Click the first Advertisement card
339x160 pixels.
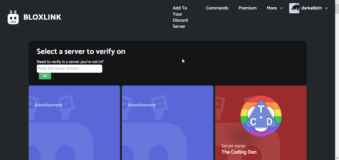74,123
